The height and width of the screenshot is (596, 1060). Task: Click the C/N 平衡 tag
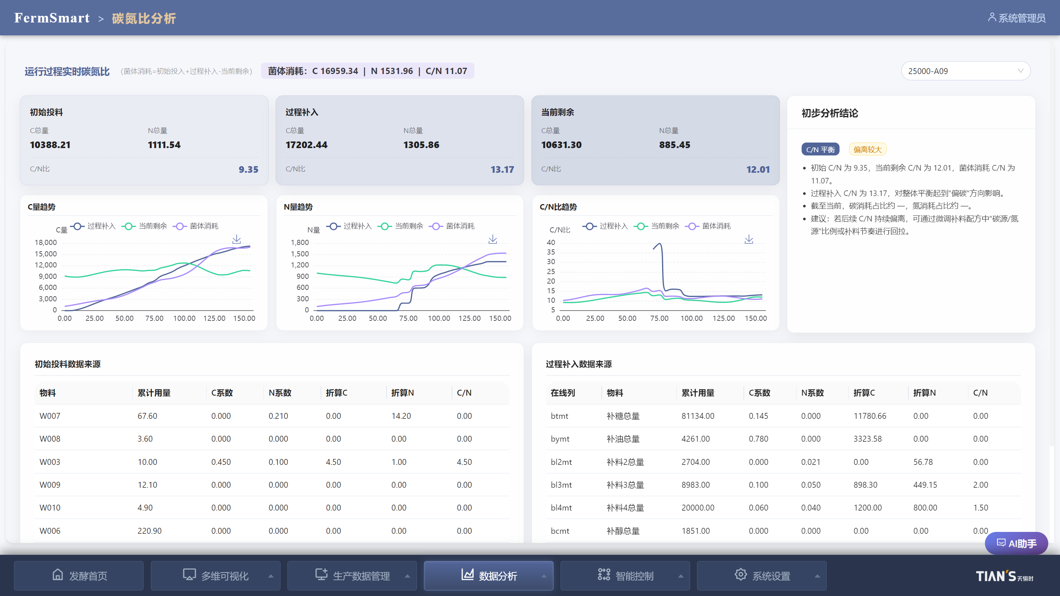pyautogui.click(x=820, y=150)
